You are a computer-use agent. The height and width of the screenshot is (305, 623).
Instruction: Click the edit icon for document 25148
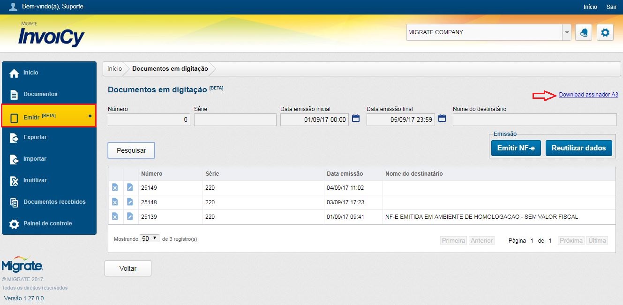coord(130,202)
